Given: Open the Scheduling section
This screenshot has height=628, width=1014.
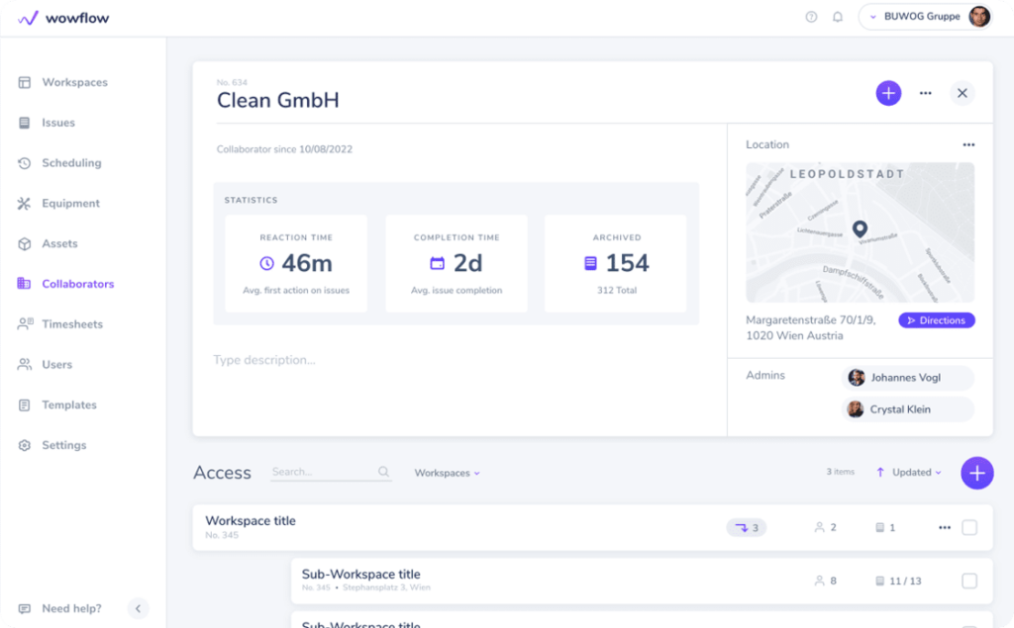Looking at the screenshot, I should coord(59,163).
